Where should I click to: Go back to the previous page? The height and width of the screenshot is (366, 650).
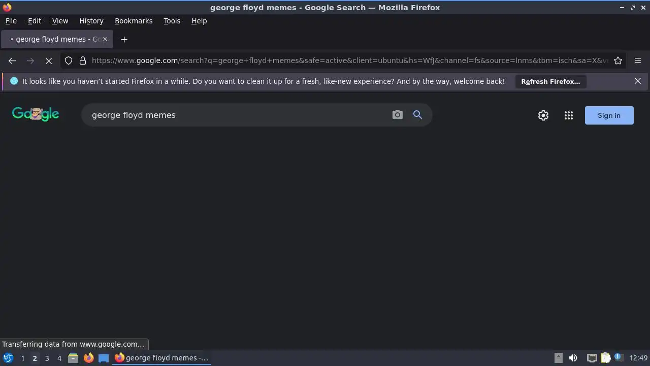[12, 60]
